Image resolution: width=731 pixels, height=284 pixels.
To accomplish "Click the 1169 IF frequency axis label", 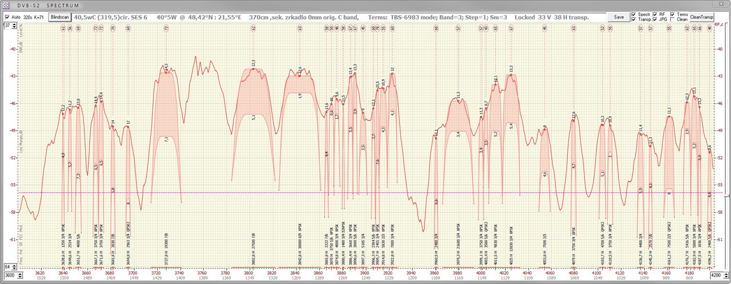I will tap(458, 278).
